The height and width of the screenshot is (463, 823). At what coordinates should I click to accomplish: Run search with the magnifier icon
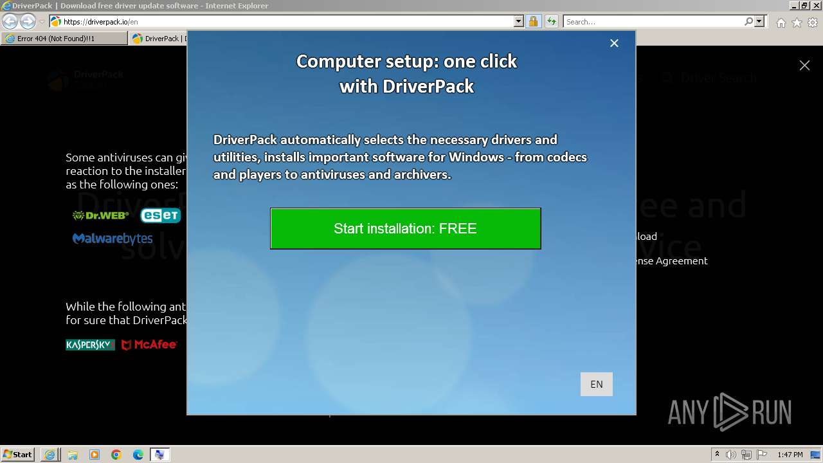click(748, 21)
